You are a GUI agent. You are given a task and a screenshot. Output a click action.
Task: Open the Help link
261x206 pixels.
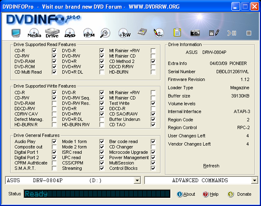214,194
